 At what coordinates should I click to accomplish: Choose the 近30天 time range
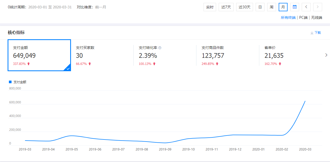pos(245,7)
